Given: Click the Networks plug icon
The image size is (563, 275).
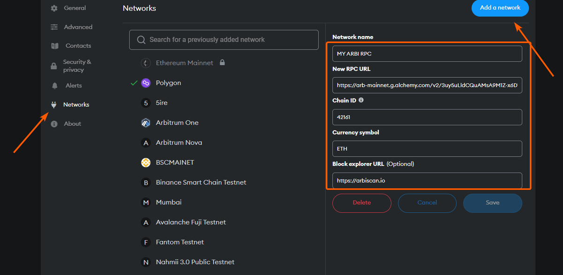Looking at the screenshot, I should click(x=54, y=104).
